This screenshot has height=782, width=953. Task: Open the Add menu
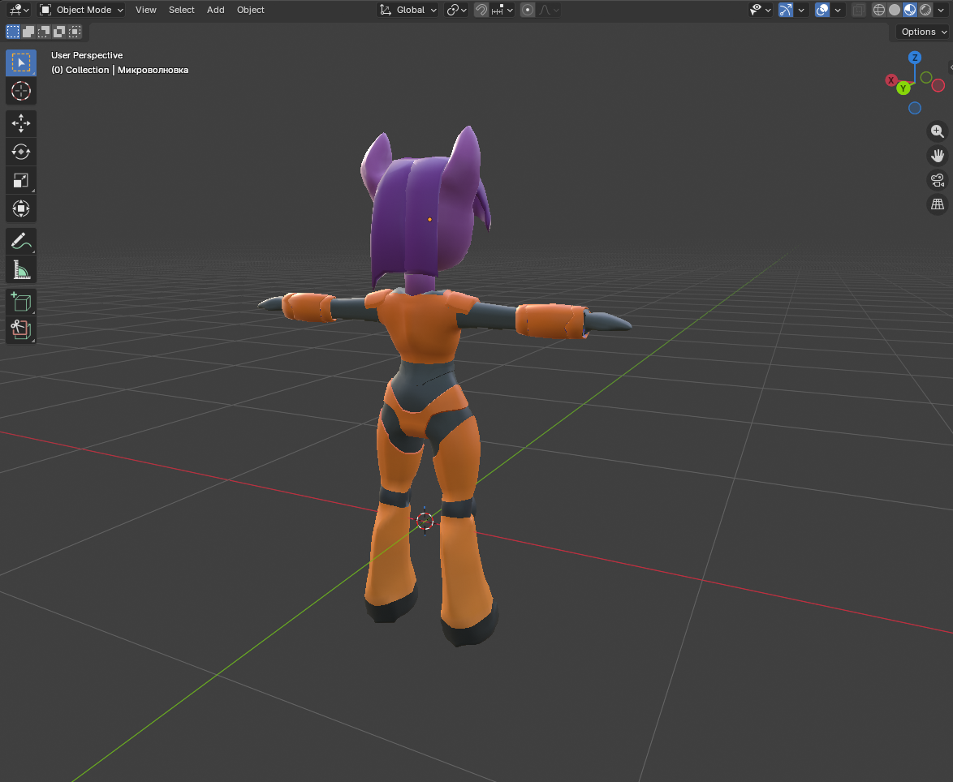point(216,10)
